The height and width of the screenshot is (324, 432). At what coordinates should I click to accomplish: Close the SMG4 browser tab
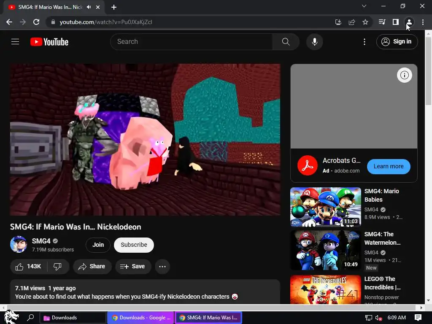pyautogui.click(x=98, y=7)
